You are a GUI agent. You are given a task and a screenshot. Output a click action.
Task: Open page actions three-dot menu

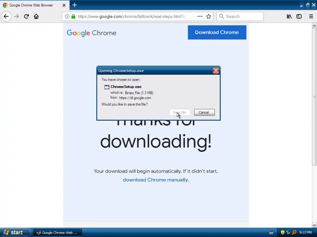(200, 16)
